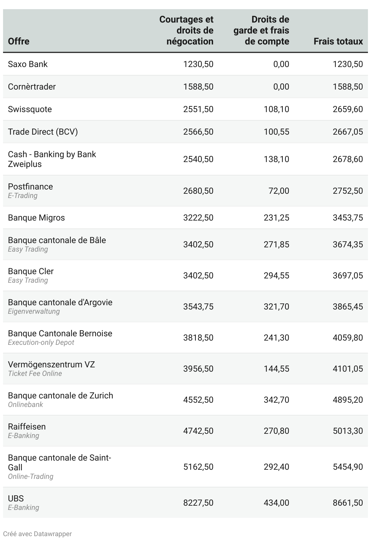The width and height of the screenshot is (371, 541).
Task: Open the "Créé avec Datawrapper" link
Action: point(37,534)
